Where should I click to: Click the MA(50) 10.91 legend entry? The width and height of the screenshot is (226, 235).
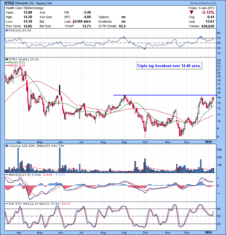pos(15,66)
